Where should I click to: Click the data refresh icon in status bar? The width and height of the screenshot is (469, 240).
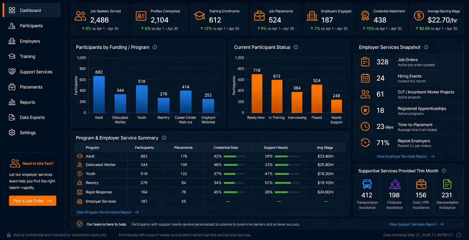(459, 235)
